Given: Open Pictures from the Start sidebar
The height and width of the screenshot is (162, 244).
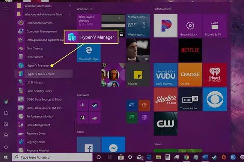Looking at the screenshot, I should [x=6, y=124].
